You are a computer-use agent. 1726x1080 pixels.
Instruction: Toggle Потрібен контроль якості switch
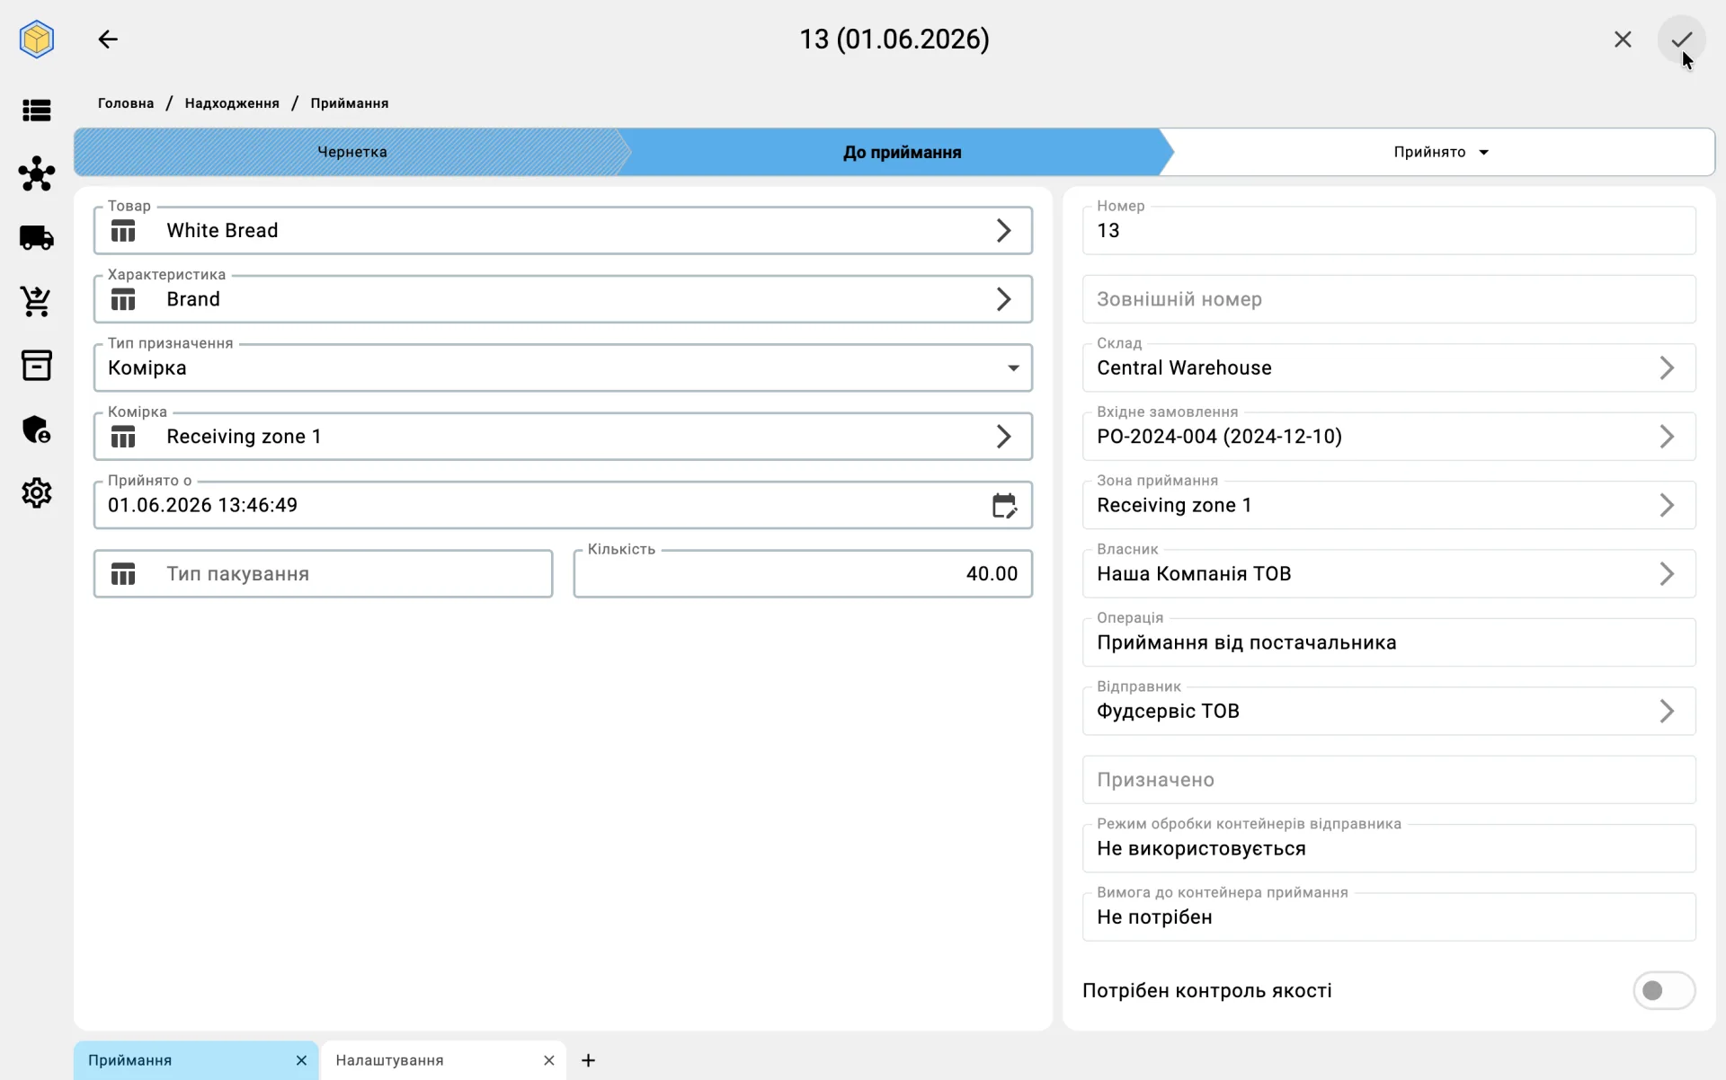tap(1663, 991)
